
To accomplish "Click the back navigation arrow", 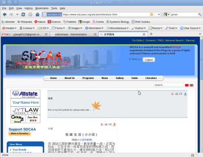I will coord(4,14).
